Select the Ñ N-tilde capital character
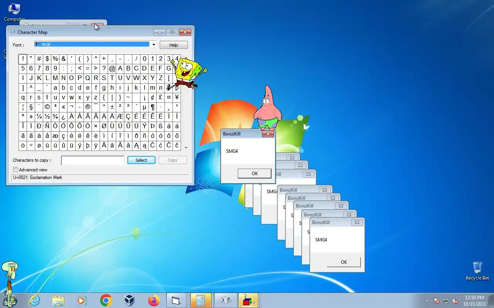Image resolution: width=494 pixels, height=308 pixels. (47, 126)
